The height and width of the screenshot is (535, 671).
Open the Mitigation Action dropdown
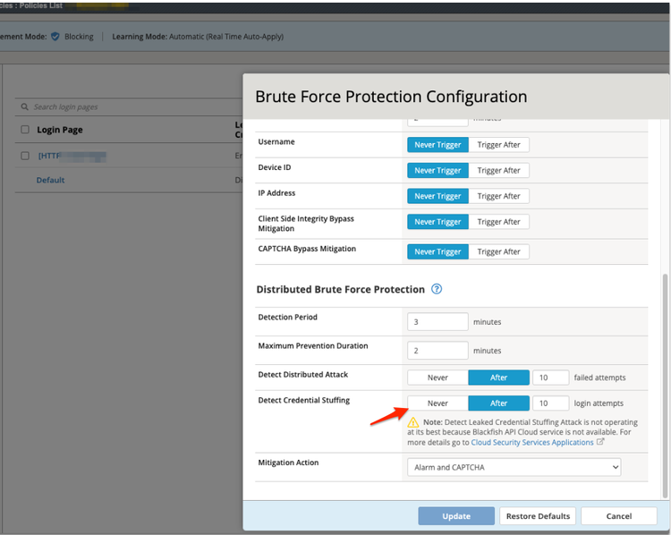tap(514, 467)
